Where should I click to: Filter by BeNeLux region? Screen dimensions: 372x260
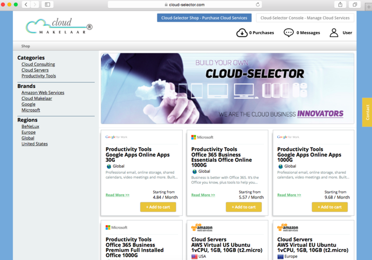pyautogui.click(x=30, y=127)
